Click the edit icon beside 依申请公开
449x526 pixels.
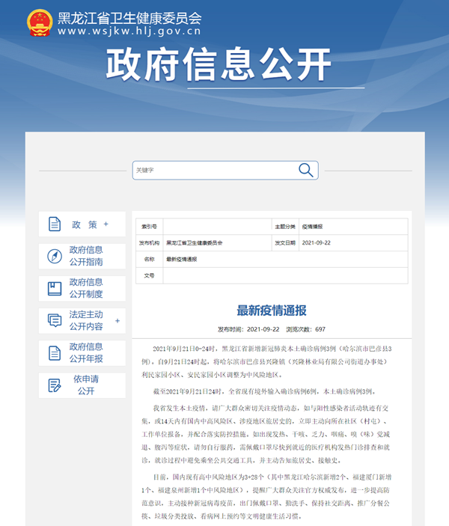[x=55, y=385]
